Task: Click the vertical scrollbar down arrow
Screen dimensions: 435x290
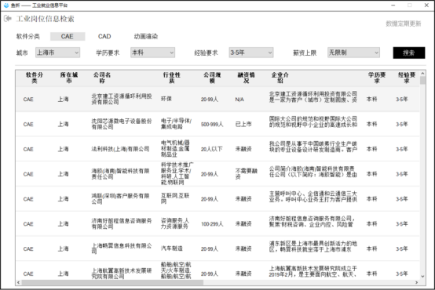Action: 422,276
